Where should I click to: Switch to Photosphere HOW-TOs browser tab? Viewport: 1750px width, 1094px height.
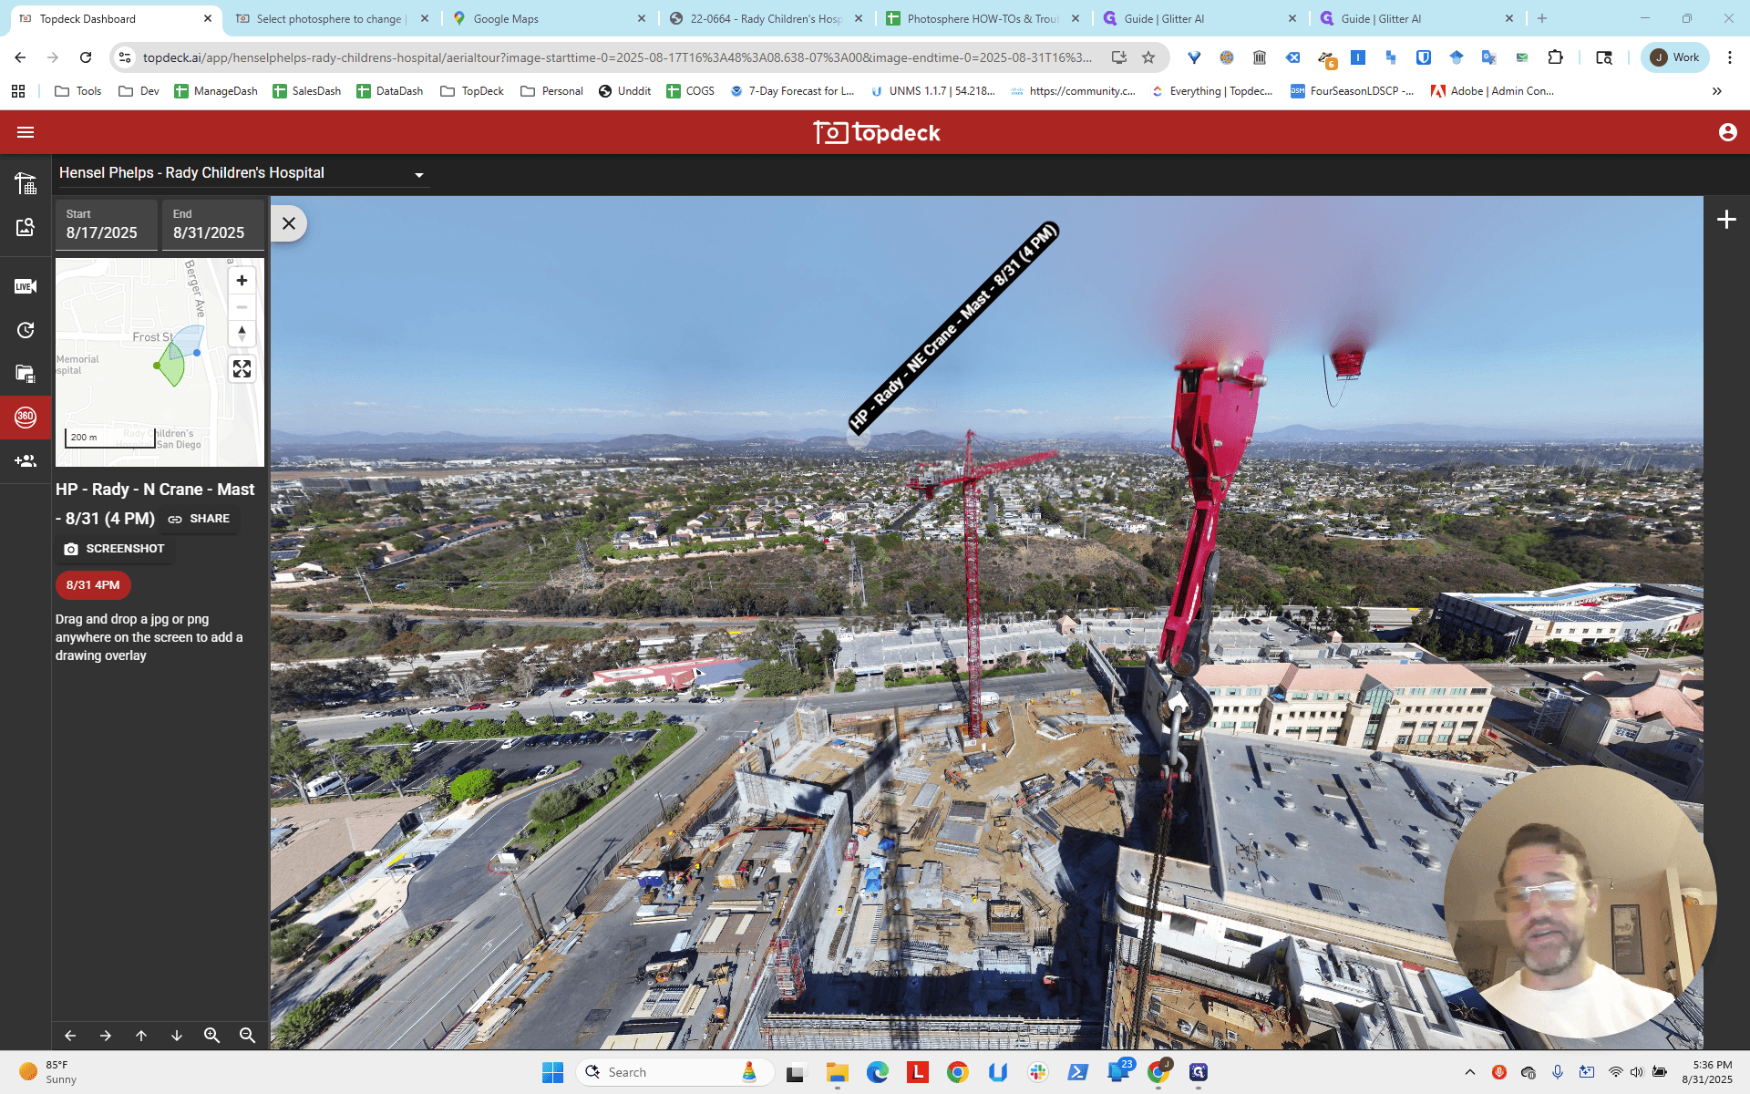pos(983,18)
